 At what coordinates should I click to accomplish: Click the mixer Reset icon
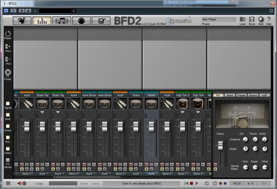(x=8, y=34)
